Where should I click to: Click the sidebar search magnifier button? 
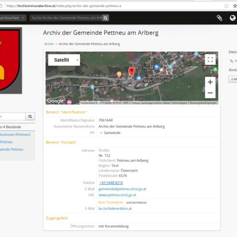coord(30,117)
